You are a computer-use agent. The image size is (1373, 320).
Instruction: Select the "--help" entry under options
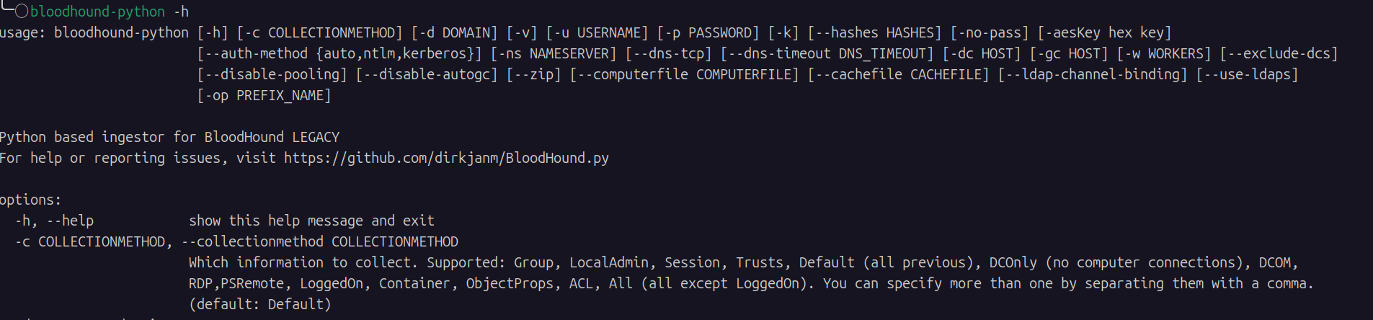(x=70, y=221)
